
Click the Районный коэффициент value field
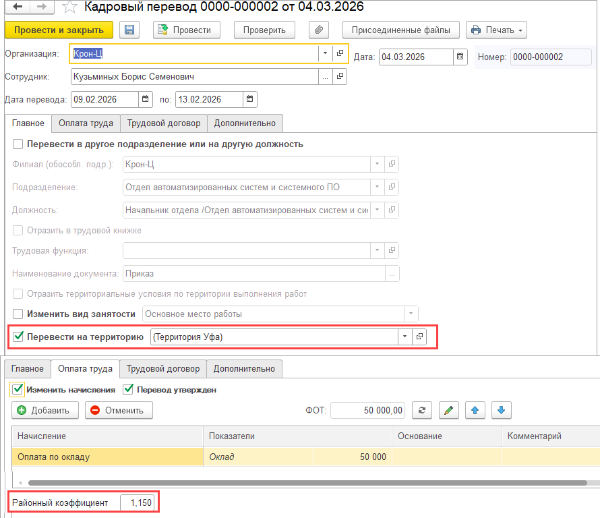tap(139, 502)
